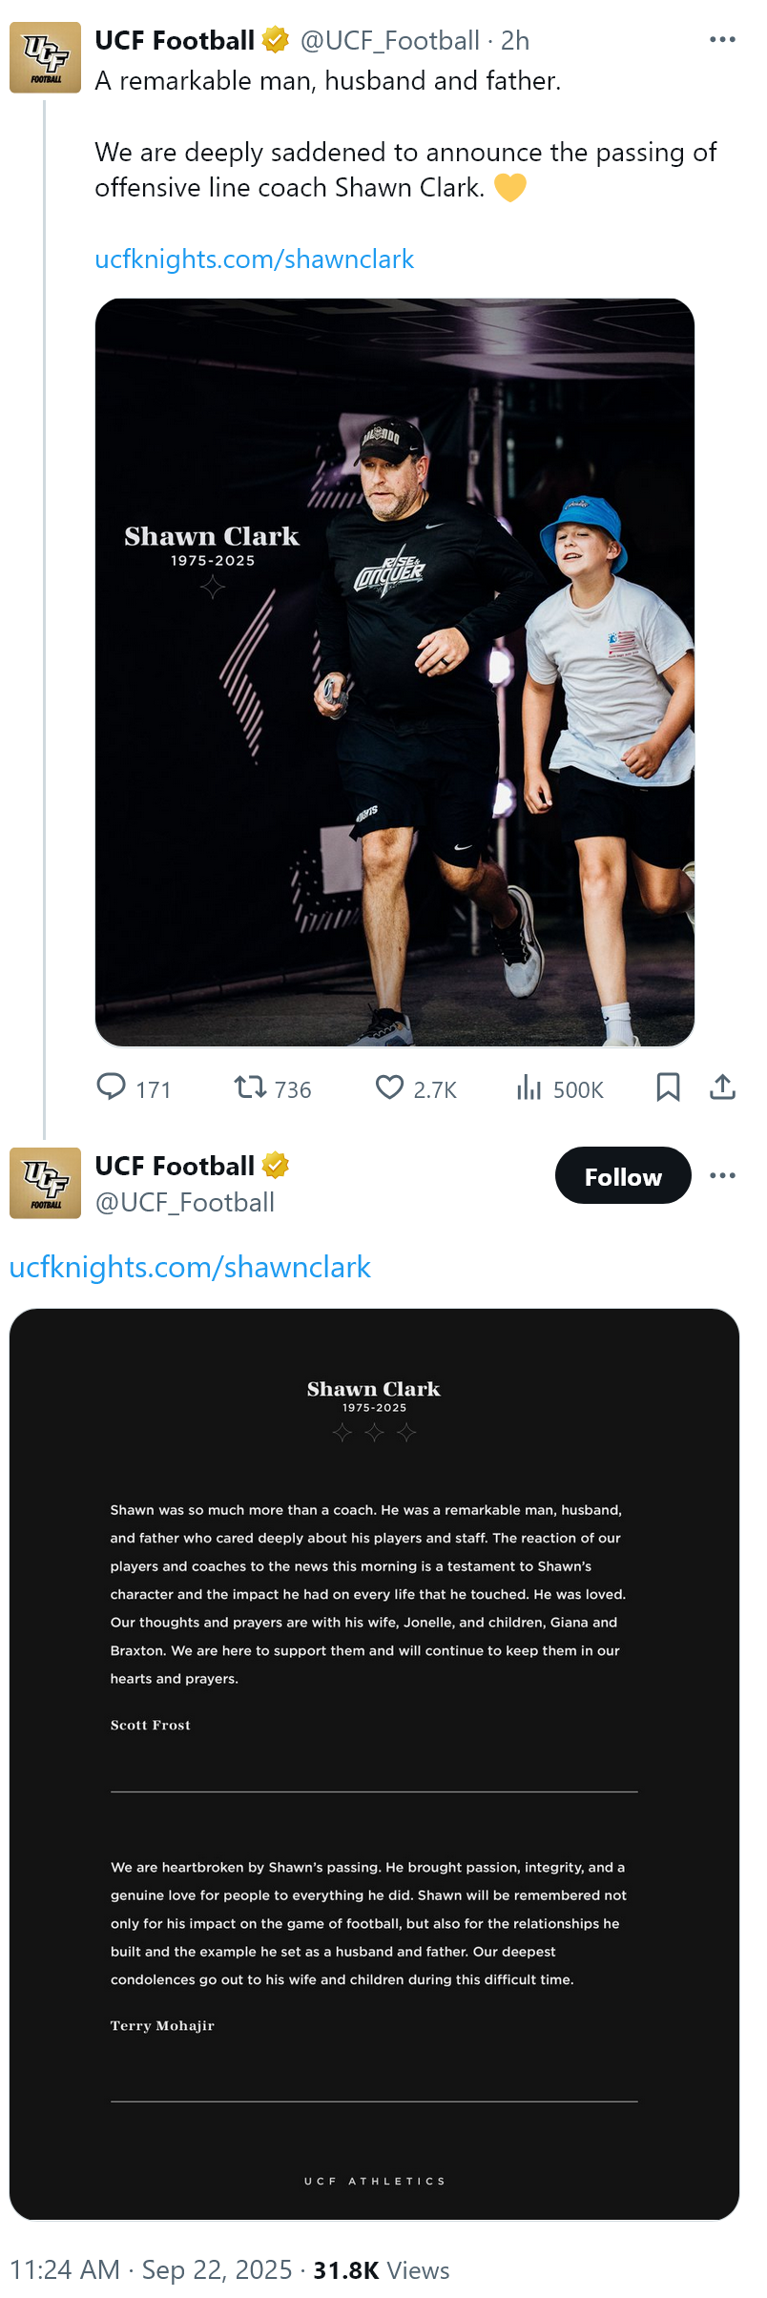Open ucfknights.com/shawnclark link in first tweet
This screenshot has height=2298, width=767.
point(254,259)
